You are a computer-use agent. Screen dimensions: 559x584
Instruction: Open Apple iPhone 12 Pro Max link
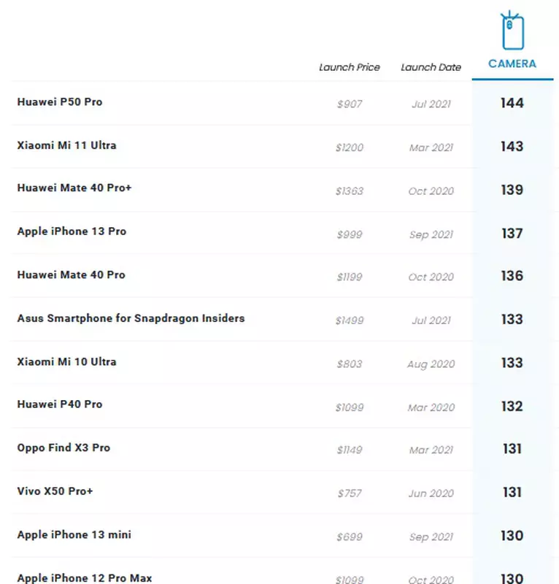pyautogui.click(x=85, y=577)
